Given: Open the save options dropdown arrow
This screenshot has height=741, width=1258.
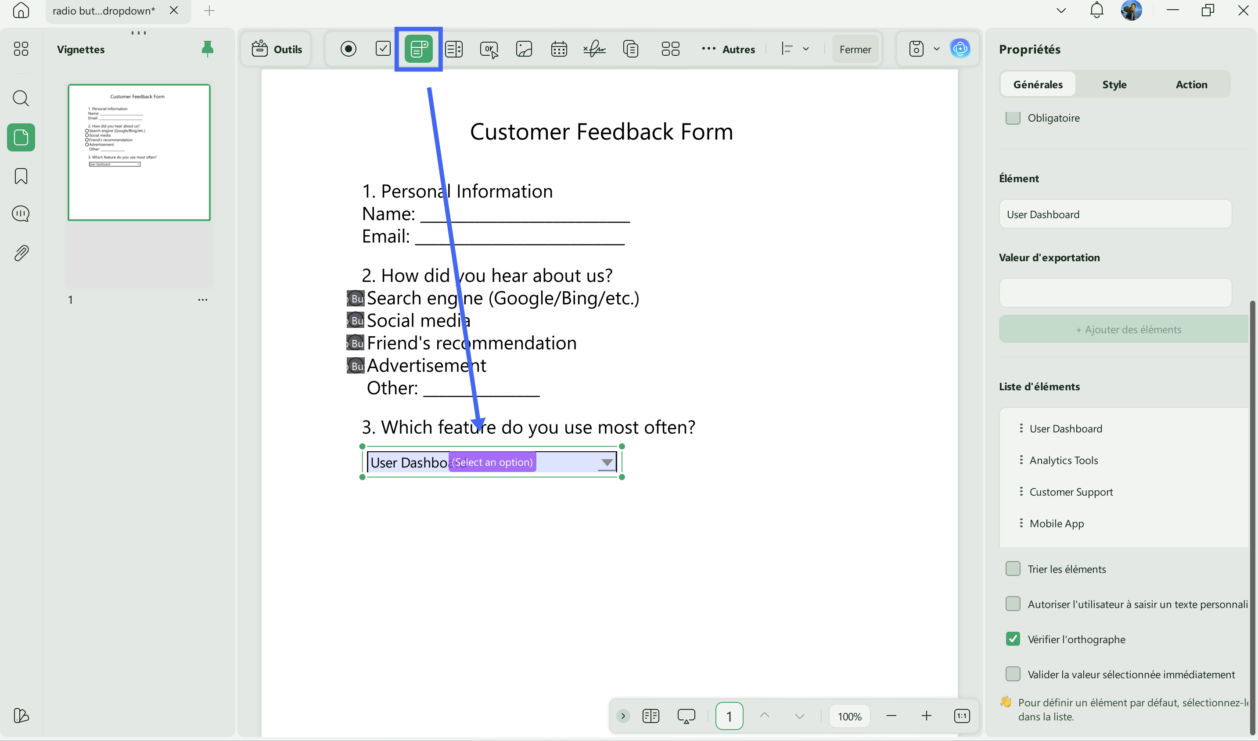Looking at the screenshot, I should 937,49.
